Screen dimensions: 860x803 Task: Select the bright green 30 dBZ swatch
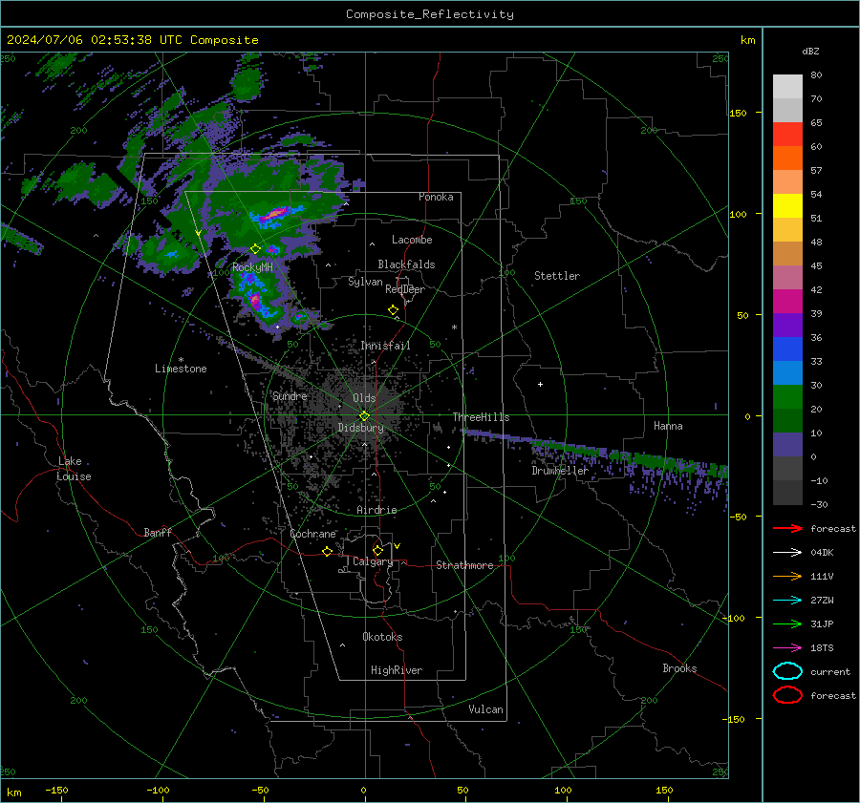coord(787,397)
